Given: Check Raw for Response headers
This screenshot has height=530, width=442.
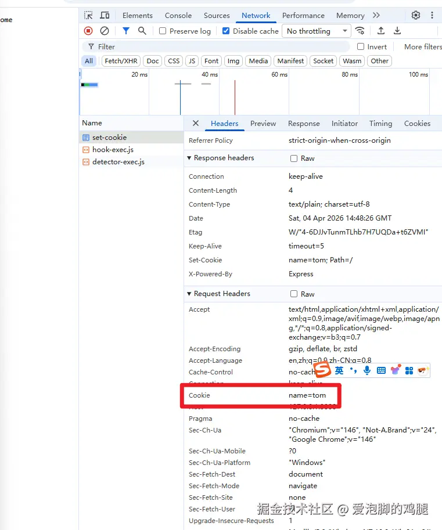Looking at the screenshot, I should (294, 158).
